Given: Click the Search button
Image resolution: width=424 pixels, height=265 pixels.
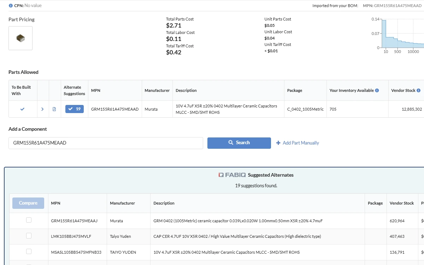Looking at the screenshot, I should coord(239,143).
